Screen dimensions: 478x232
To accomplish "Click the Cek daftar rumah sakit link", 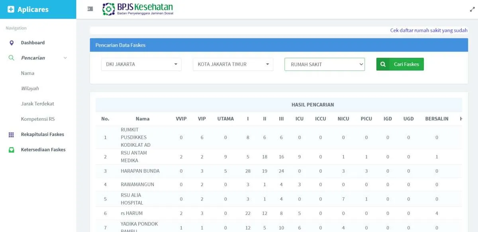I will [429, 30].
